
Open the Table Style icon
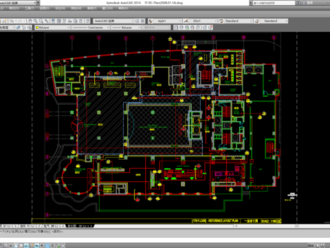coord(221,21)
